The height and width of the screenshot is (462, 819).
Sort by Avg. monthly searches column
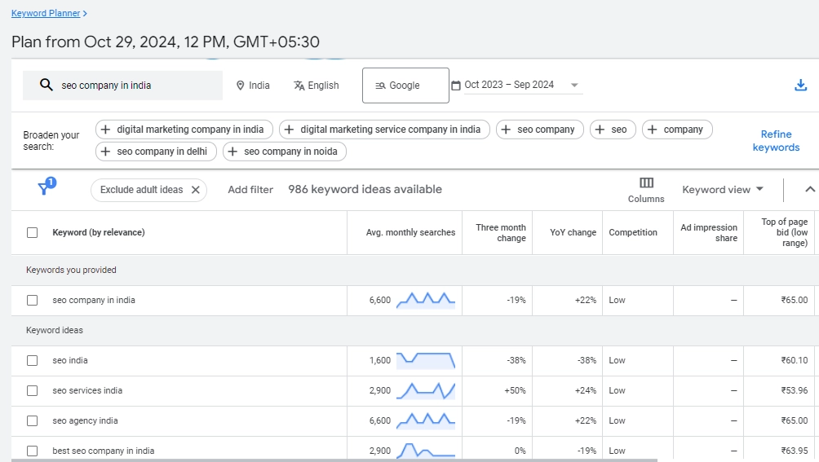(410, 232)
